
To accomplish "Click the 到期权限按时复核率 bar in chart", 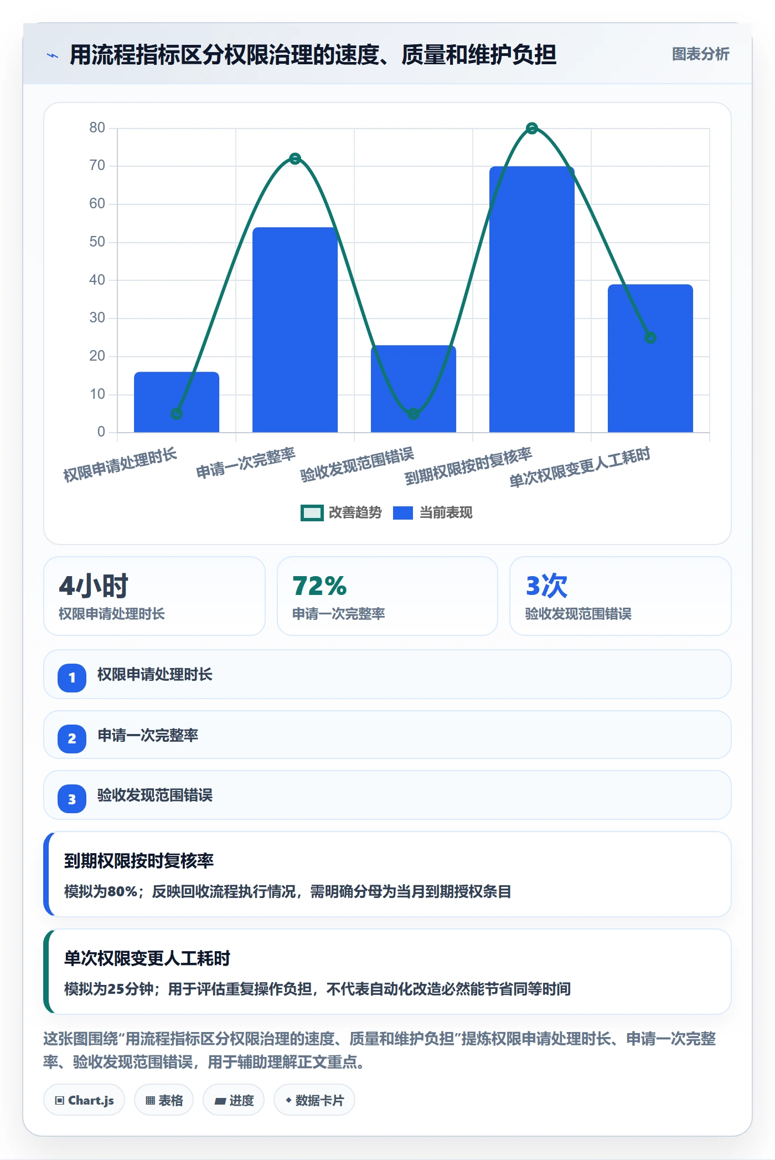I will [532, 299].
